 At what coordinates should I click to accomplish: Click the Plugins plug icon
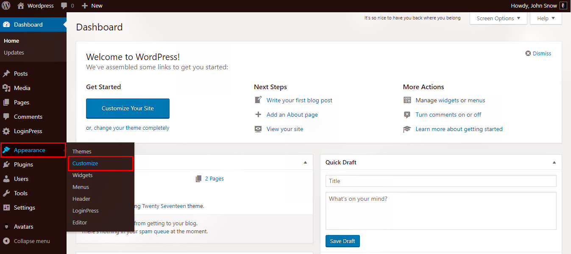(6, 164)
